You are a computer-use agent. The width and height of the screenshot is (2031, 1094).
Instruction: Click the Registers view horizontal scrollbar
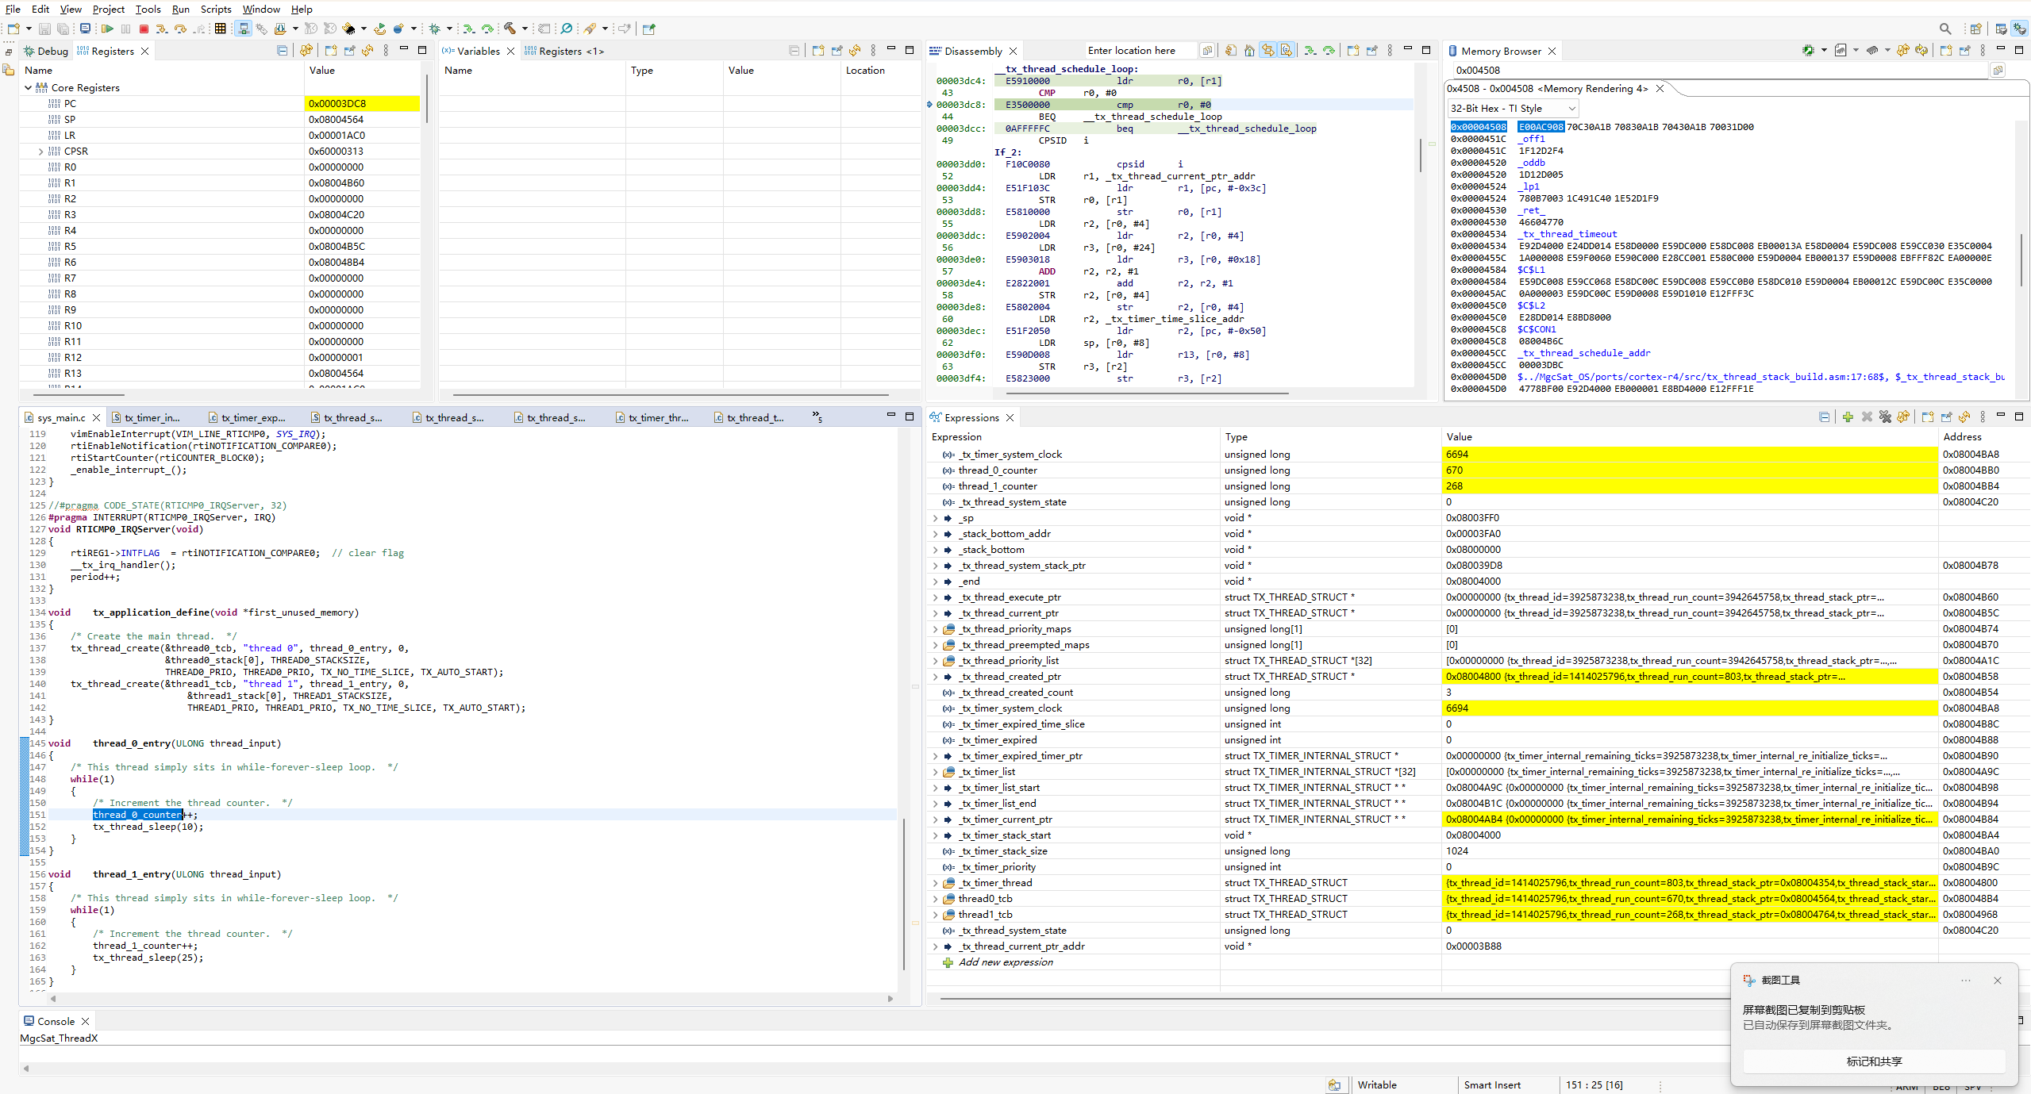(79, 394)
